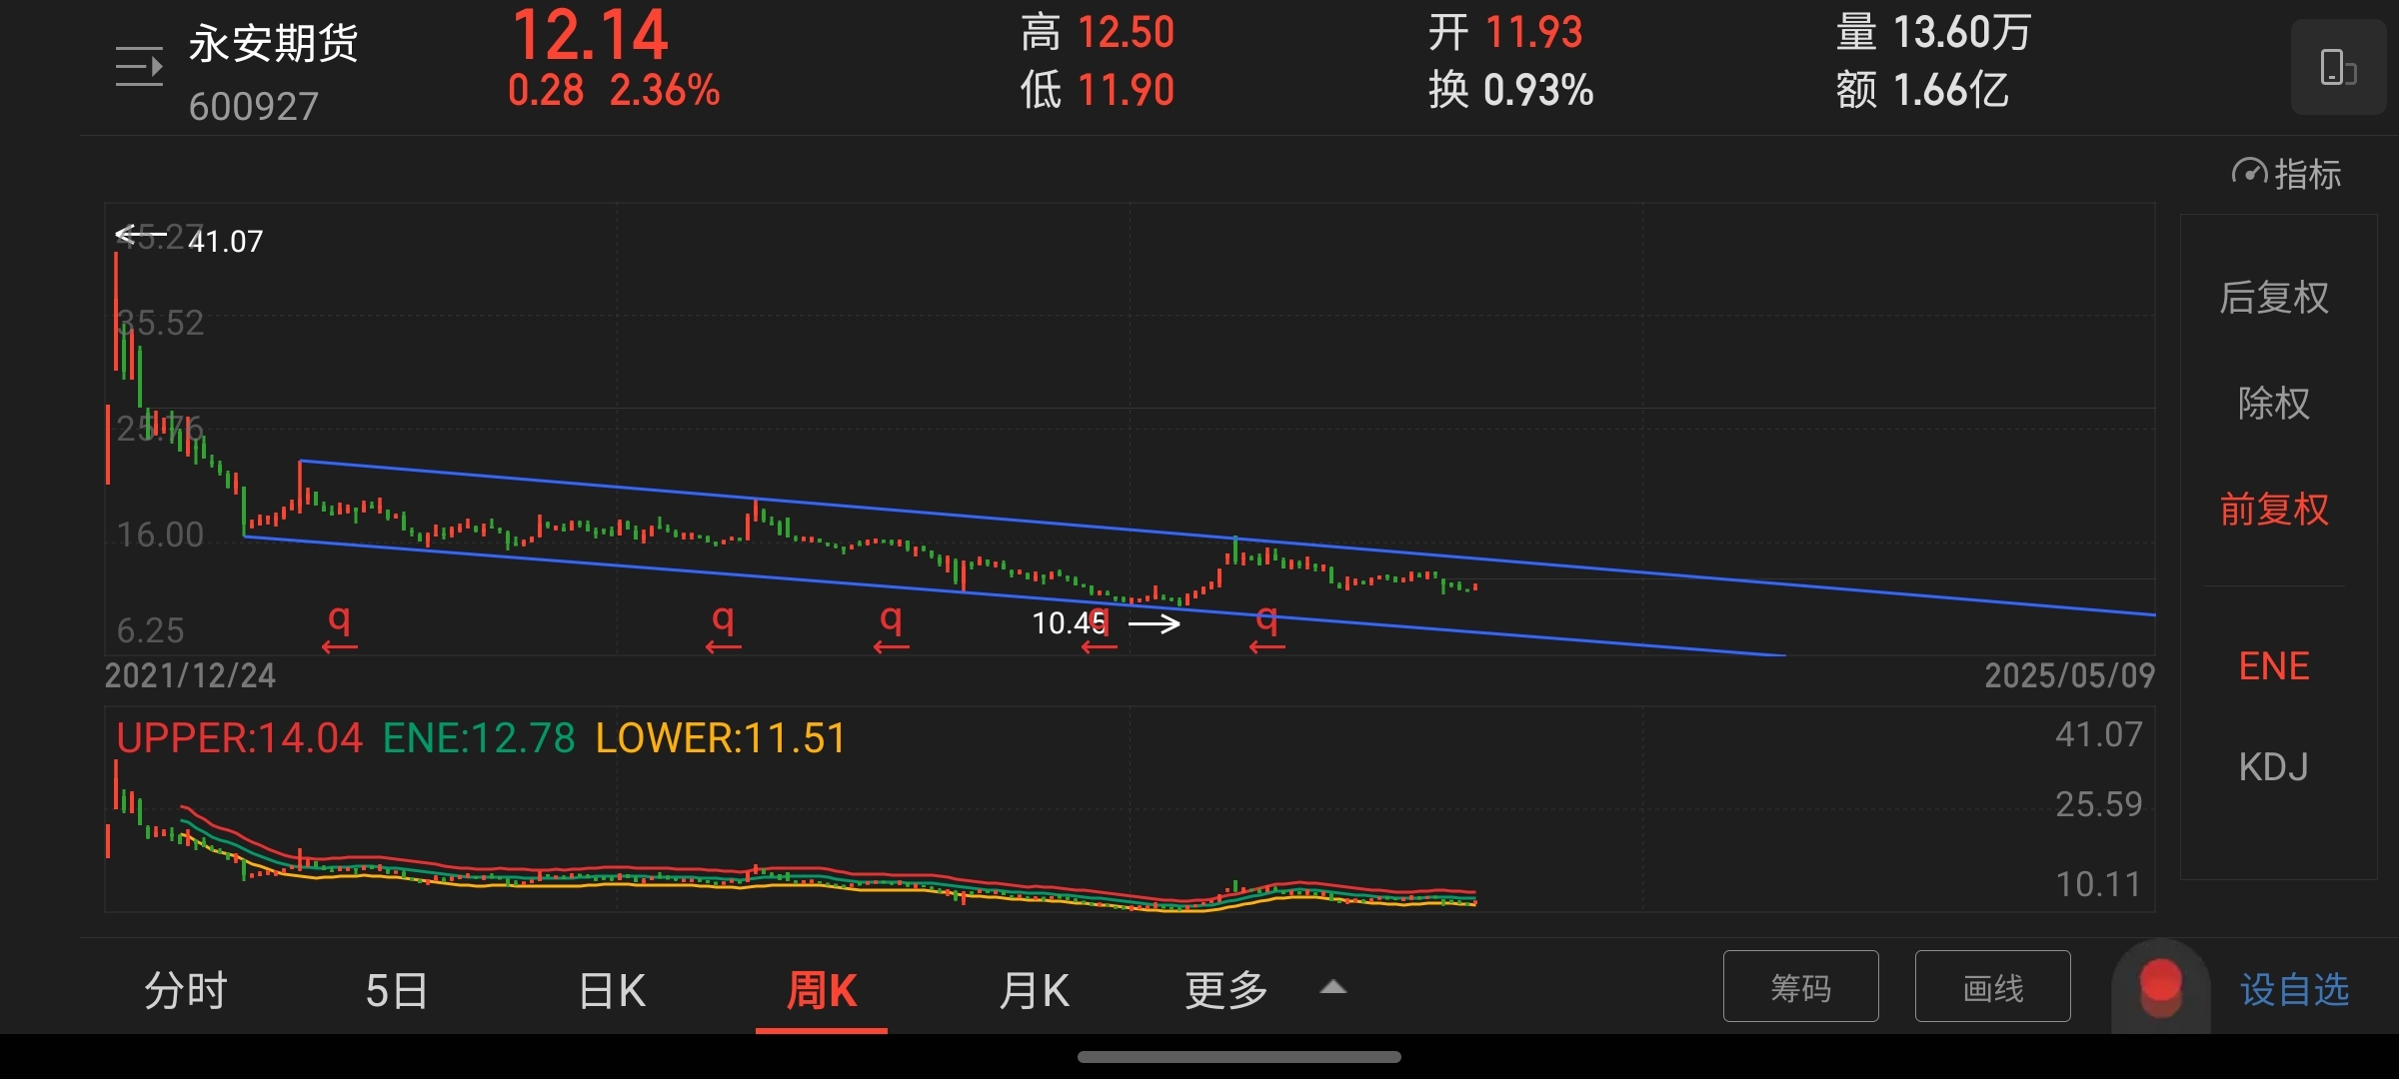Tap the stock name 永安期货
The width and height of the screenshot is (2399, 1079).
pyautogui.click(x=273, y=44)
